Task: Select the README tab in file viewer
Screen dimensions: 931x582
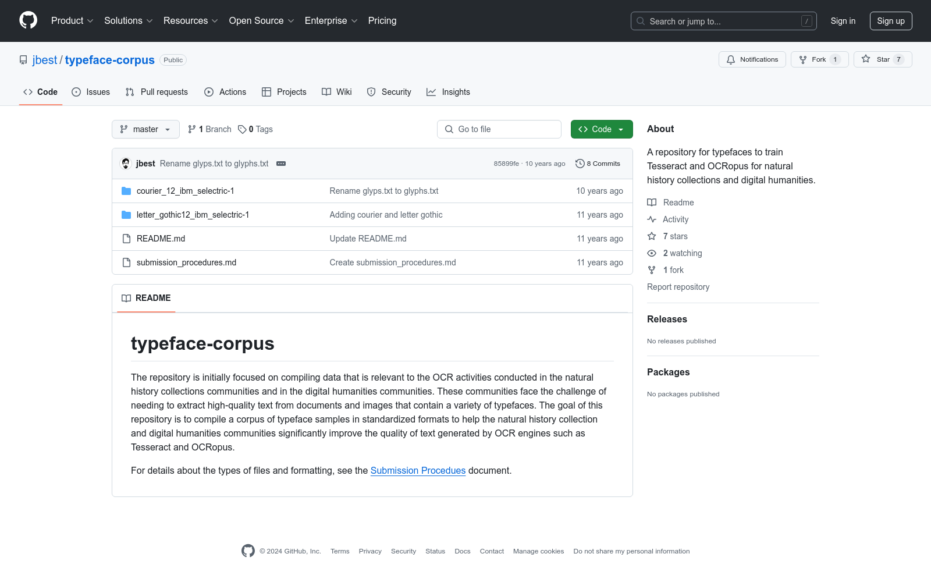Action: tap(146, 298)
